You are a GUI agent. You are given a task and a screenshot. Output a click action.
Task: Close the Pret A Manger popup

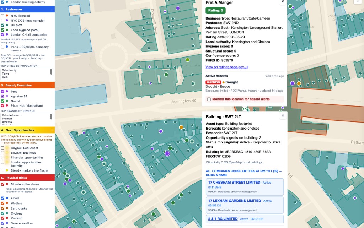283,2
